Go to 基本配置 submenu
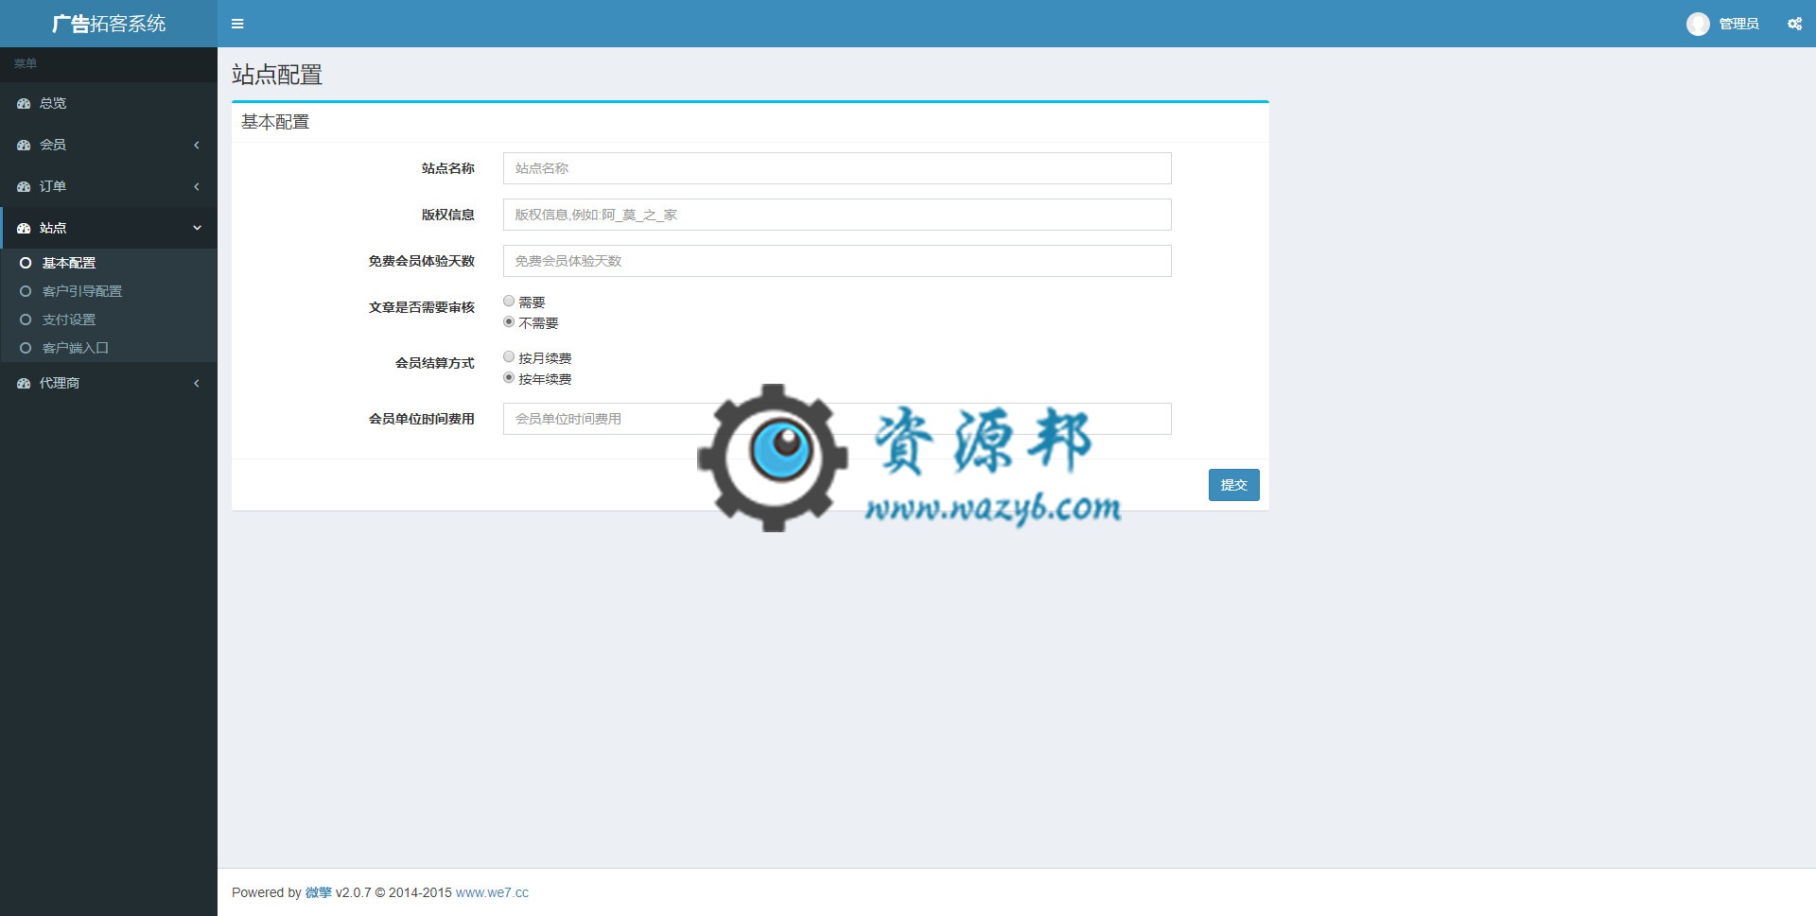 (x=109, y=263)
